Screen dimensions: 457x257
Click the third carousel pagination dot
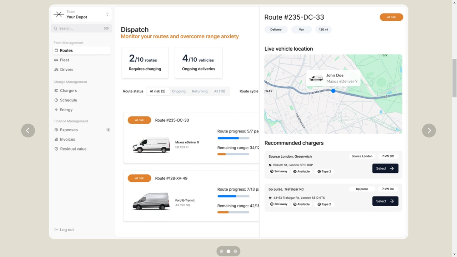click(235, 251)
